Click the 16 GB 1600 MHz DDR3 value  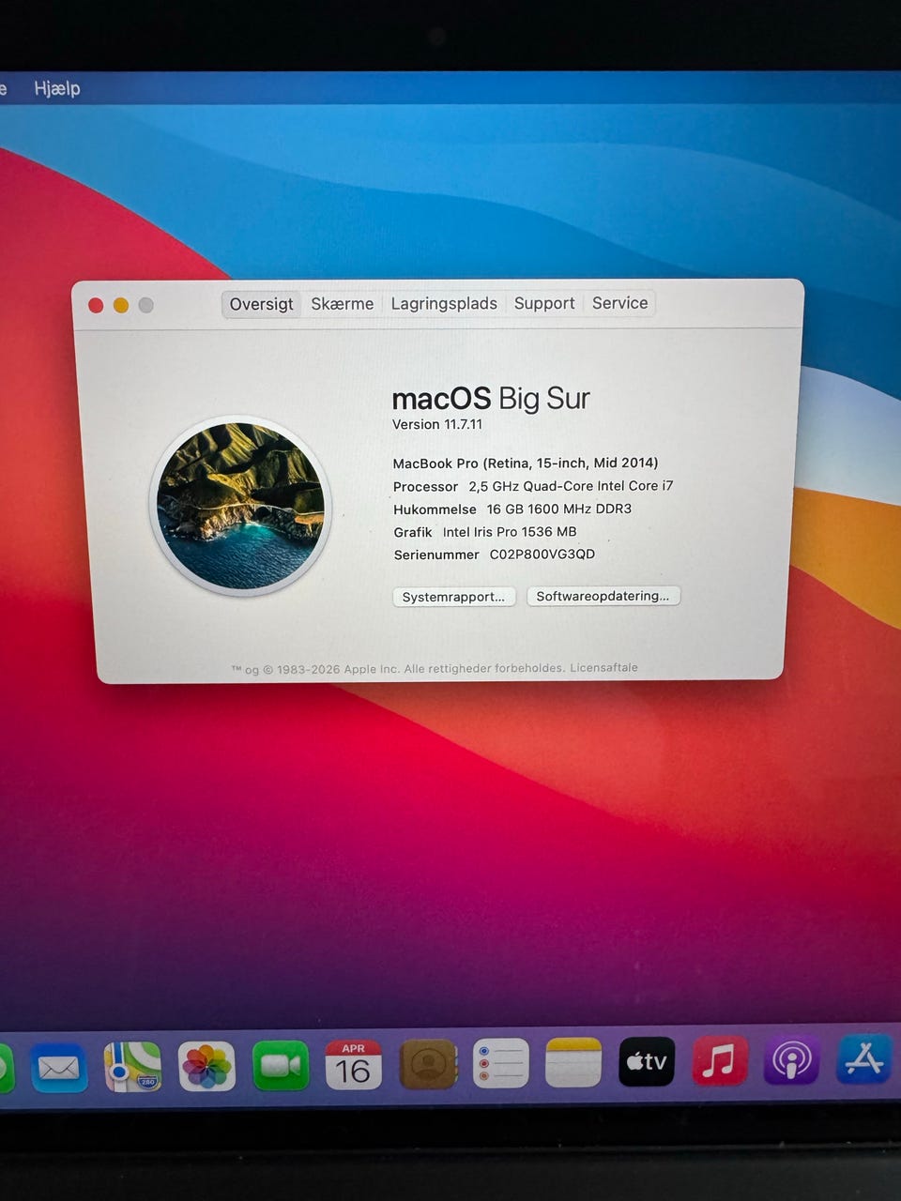tap(559, 509)
